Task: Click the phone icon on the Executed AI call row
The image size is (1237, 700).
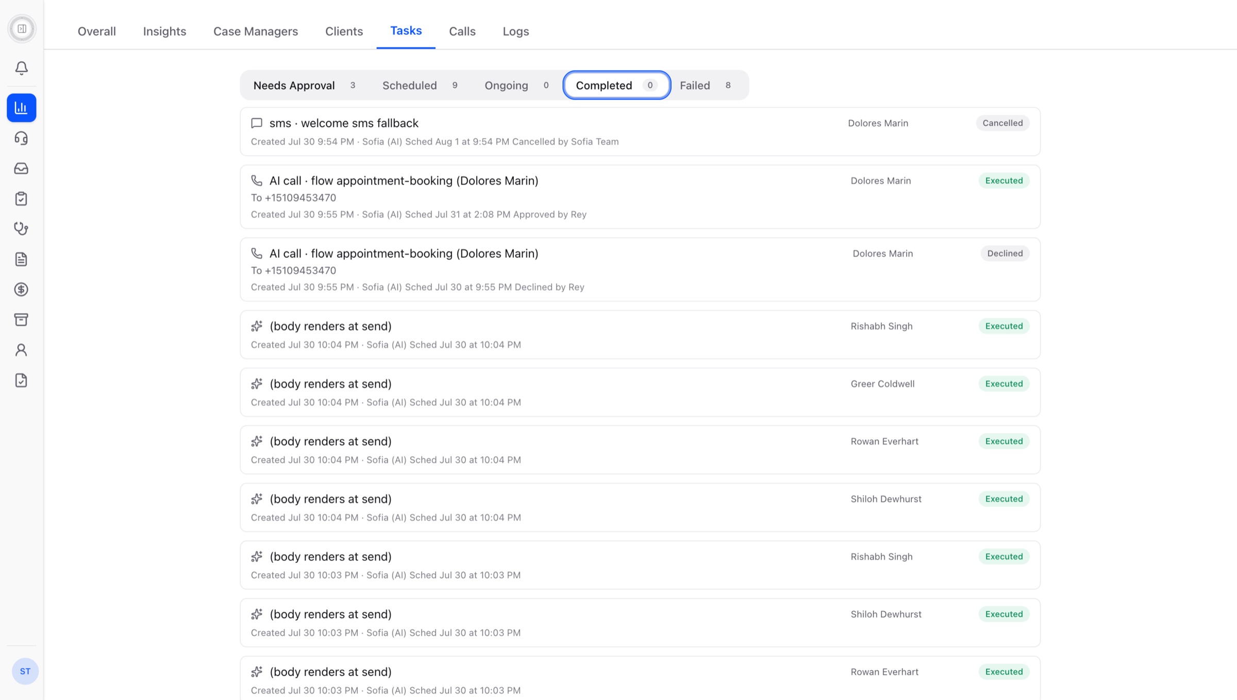Action: [x=257, y=181]
